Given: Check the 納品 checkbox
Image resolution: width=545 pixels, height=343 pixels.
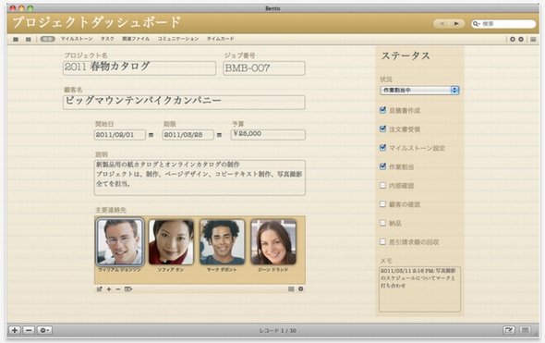Looking at the screenshot, I should click(x=382, y=223).
